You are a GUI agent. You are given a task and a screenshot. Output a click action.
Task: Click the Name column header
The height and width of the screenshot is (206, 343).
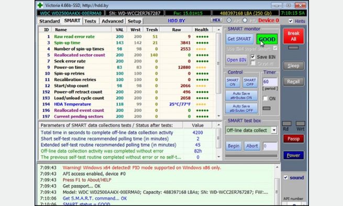tap(81, 29)
